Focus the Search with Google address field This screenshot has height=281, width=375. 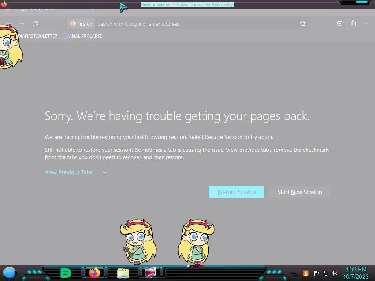(196, 24)
